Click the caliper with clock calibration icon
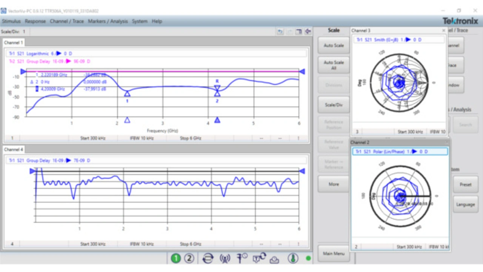The image size is (483, 272). (242, 258)
